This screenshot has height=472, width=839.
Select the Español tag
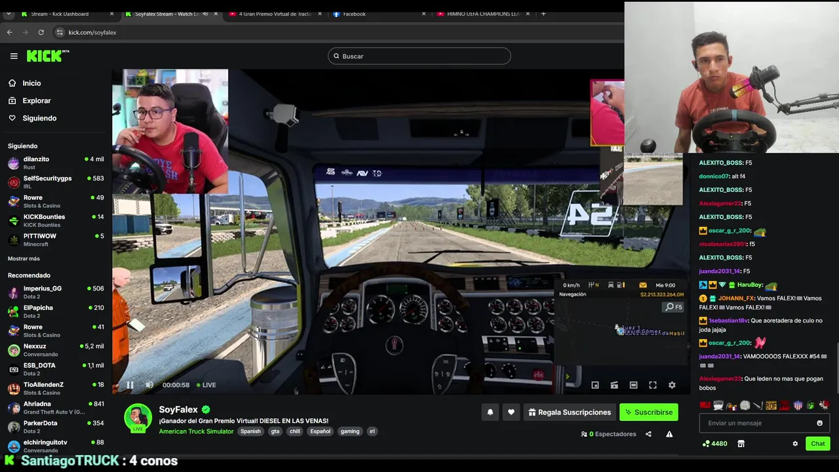click(321, 431)
